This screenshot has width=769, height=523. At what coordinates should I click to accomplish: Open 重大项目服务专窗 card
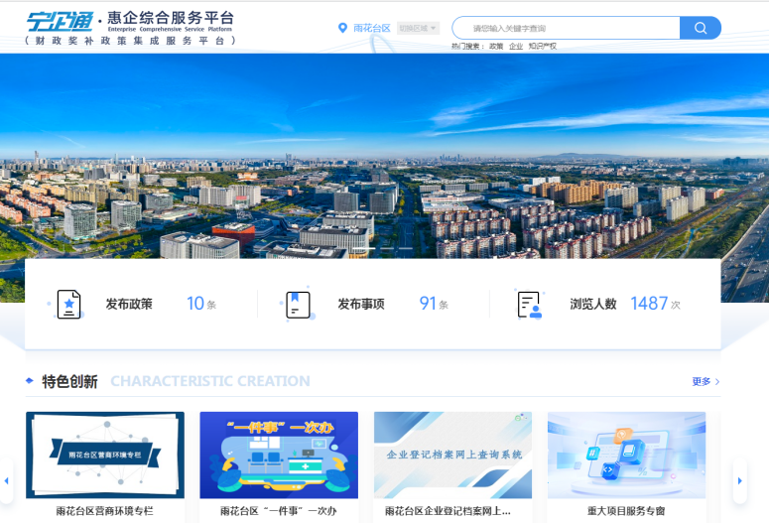click(x=626, y=455)
